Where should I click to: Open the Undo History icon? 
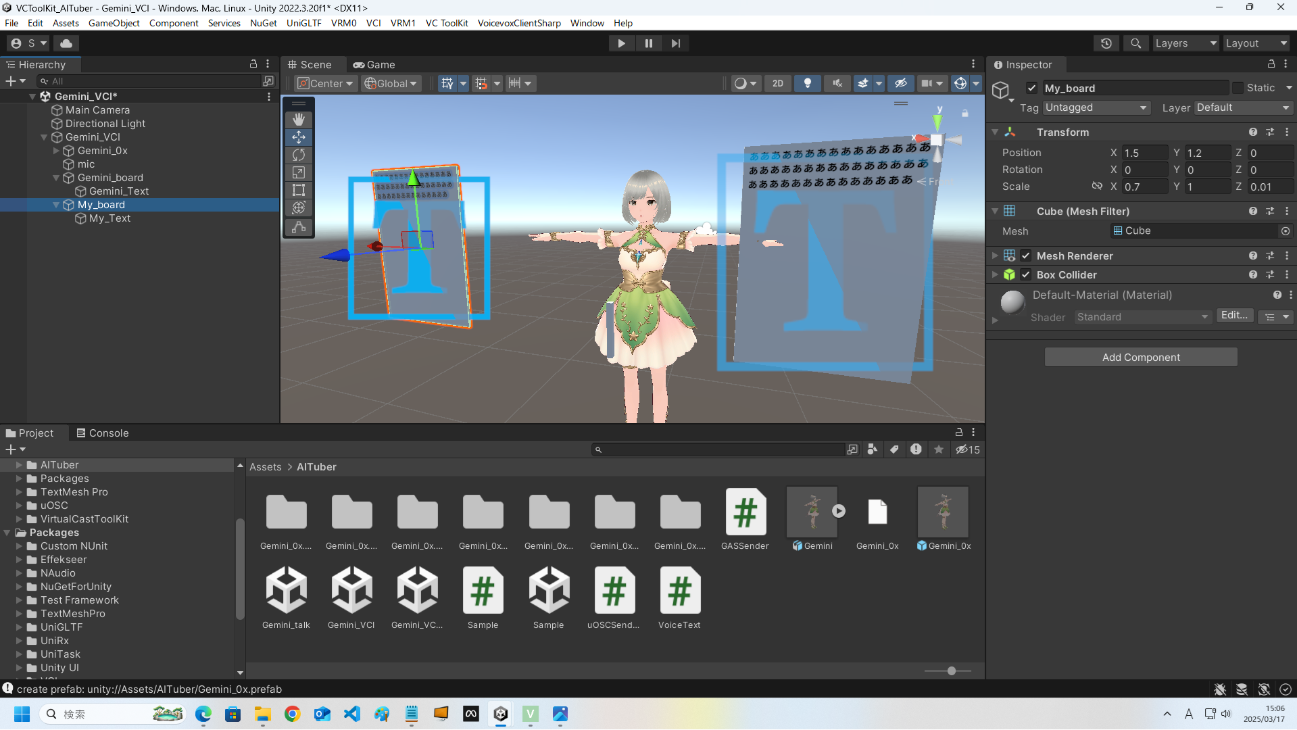click(1106, 43)
